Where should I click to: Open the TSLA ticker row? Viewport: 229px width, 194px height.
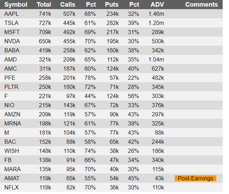tap(111, 23)
